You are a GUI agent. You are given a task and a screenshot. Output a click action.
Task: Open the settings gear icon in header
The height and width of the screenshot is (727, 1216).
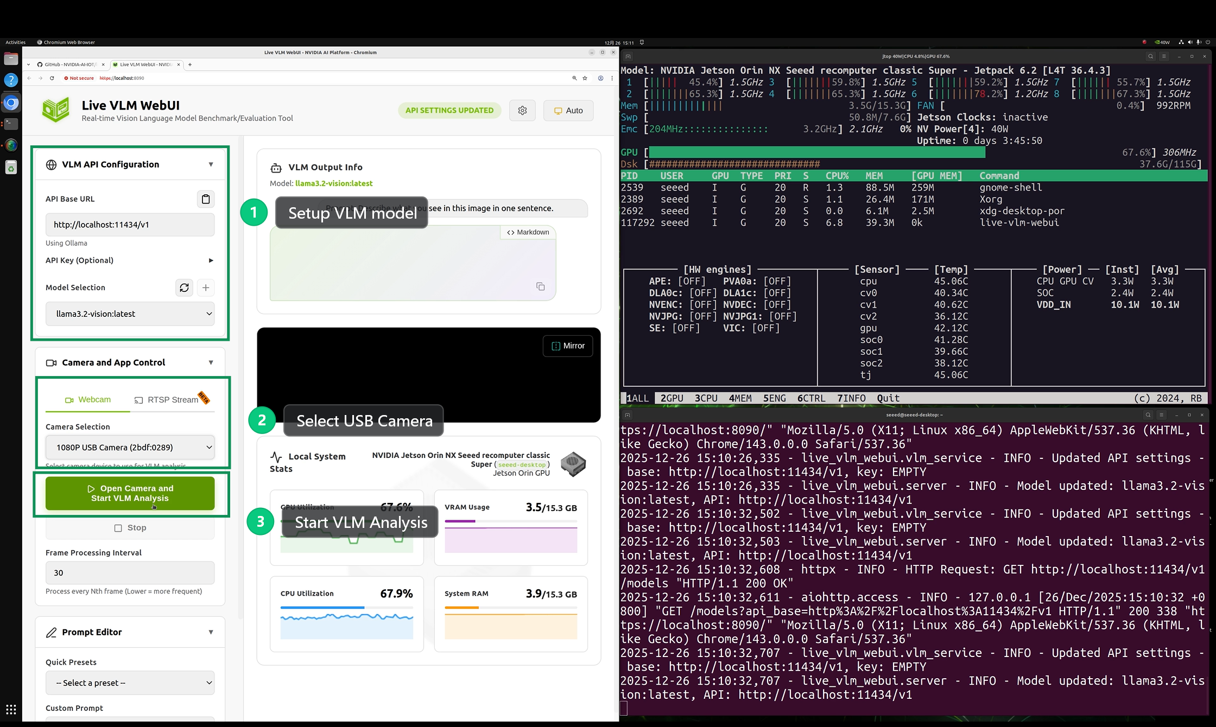click(x=522, y=111)
